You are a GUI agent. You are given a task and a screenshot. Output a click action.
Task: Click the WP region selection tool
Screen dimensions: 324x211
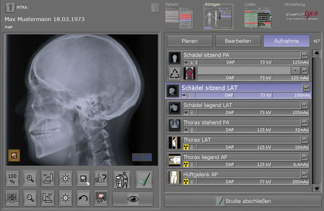pyautogui.click(x=101, y=198)
